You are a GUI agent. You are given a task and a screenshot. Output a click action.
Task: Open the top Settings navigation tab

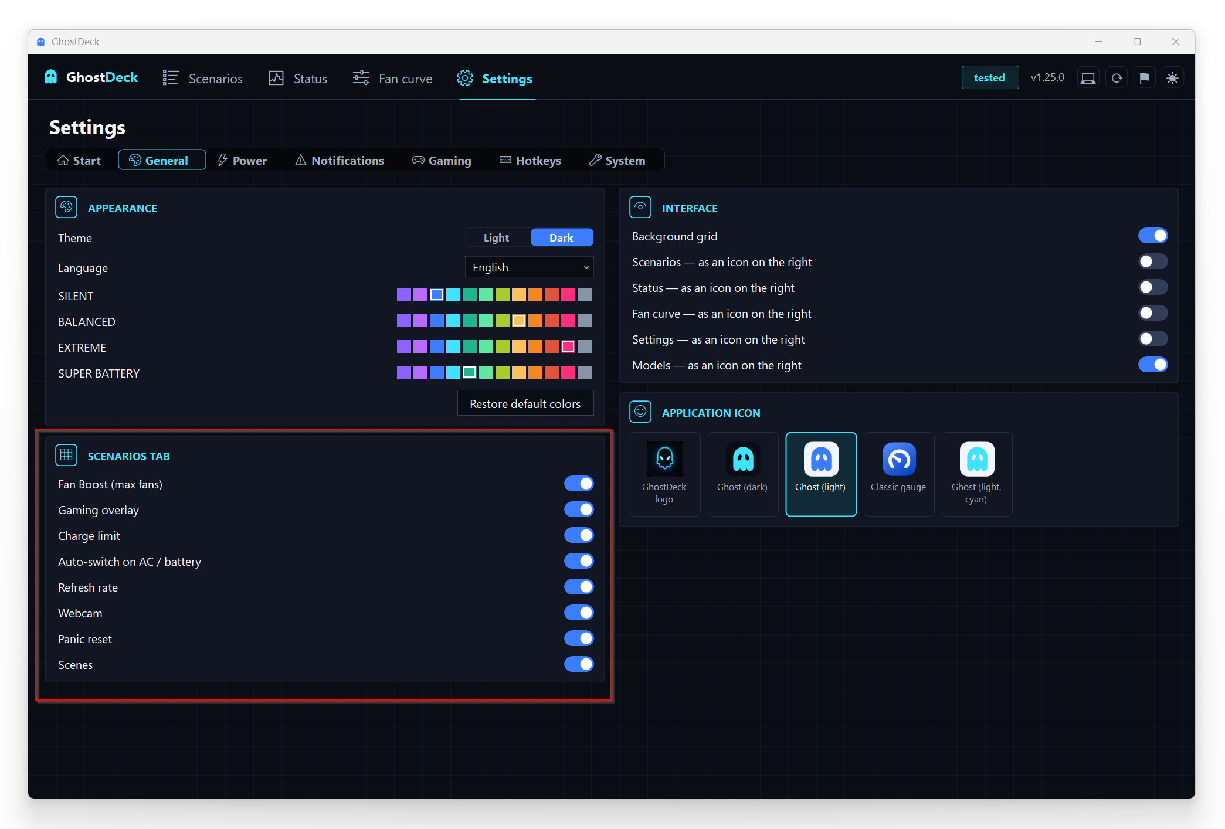494,79
